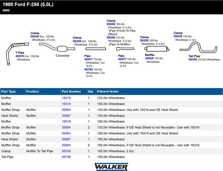Image resolution: width=223 pixels, height=171 pixels.
Task: Open 35567 Heat Shield 133.0in row
Action: point(66,116)
